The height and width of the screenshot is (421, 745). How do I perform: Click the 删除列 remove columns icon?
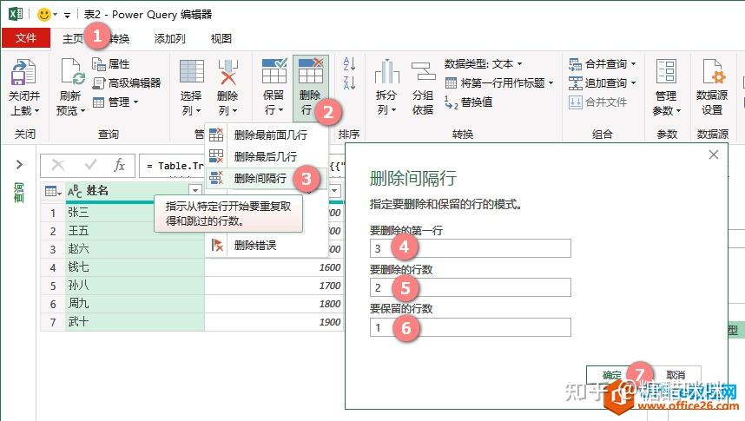point(228,71)
